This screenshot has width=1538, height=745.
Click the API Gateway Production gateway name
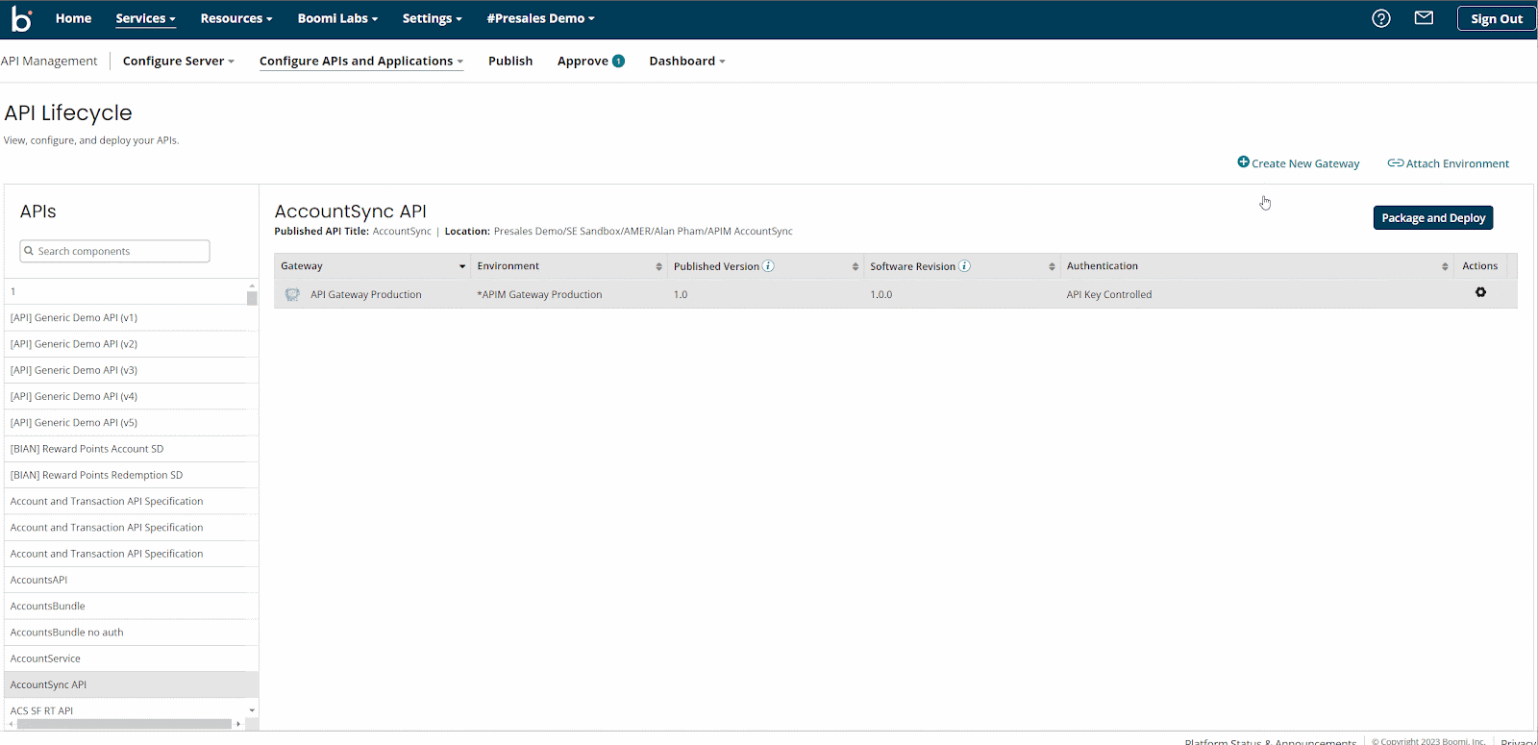(x=366, y=294)
